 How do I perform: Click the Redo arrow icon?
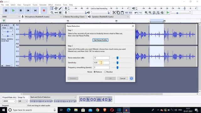pos(140,13)
